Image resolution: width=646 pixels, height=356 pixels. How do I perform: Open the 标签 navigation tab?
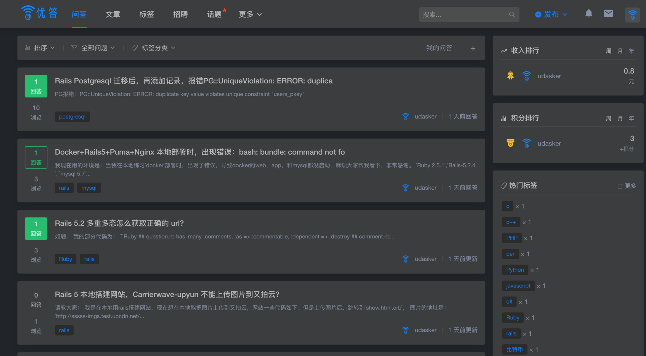coord(147,14)
